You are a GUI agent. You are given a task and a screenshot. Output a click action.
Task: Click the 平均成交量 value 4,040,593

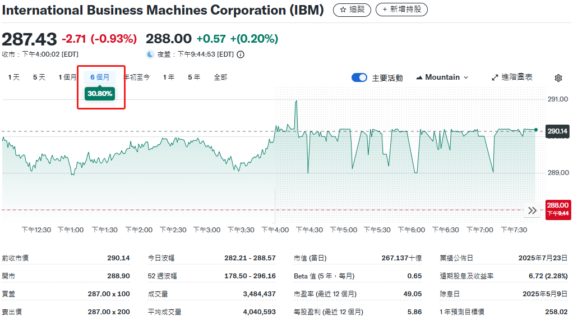click(x=259, y=312)
